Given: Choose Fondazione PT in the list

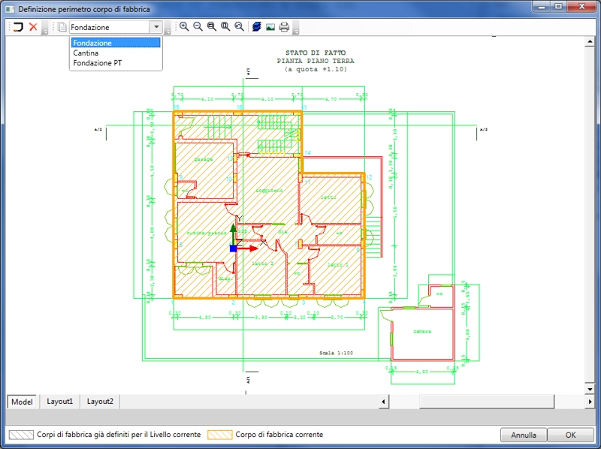Looking at the screenshot, I should pyautogui.click(x=98, y=63).
